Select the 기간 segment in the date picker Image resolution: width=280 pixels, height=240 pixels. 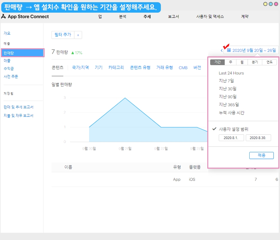click(217, 62)
